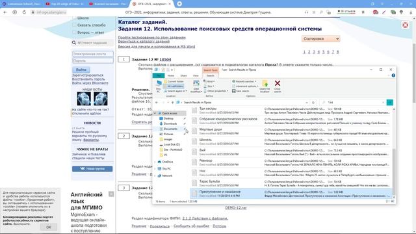Click the Open file location icon
The image size is (416, 234).
pos(265,83)
